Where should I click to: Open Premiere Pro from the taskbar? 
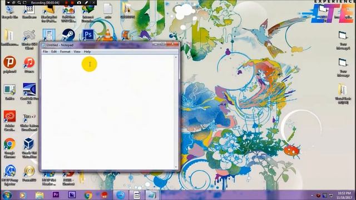coord(56,195)
